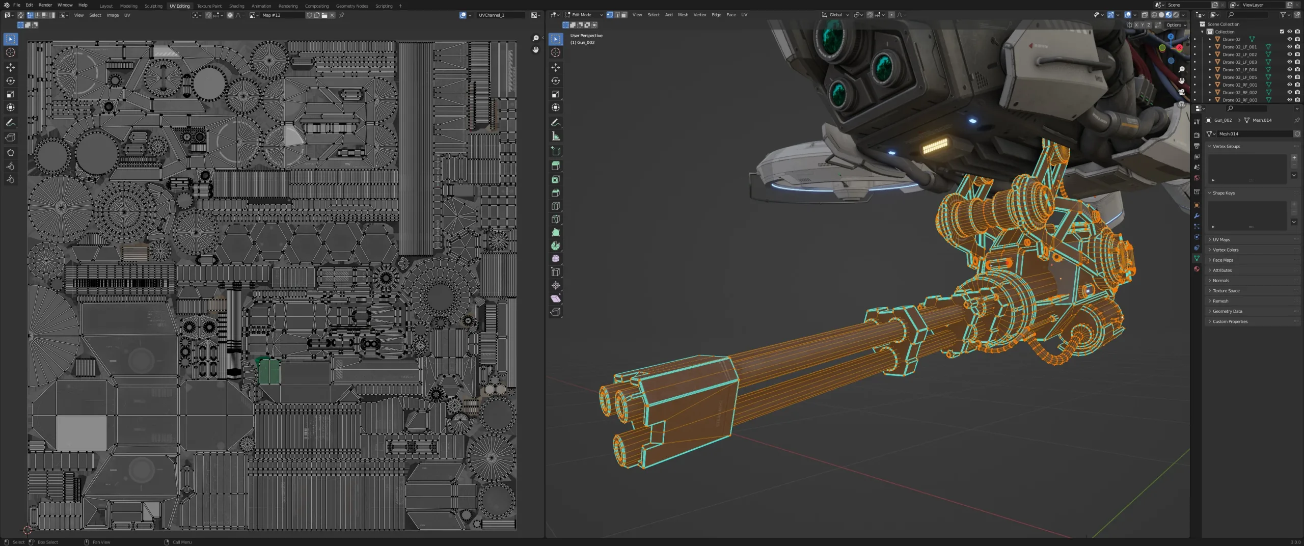Open the Global transform orientation dropdown
The width and height of the screenshot is (1304, 546).
[x=835, y=15]
